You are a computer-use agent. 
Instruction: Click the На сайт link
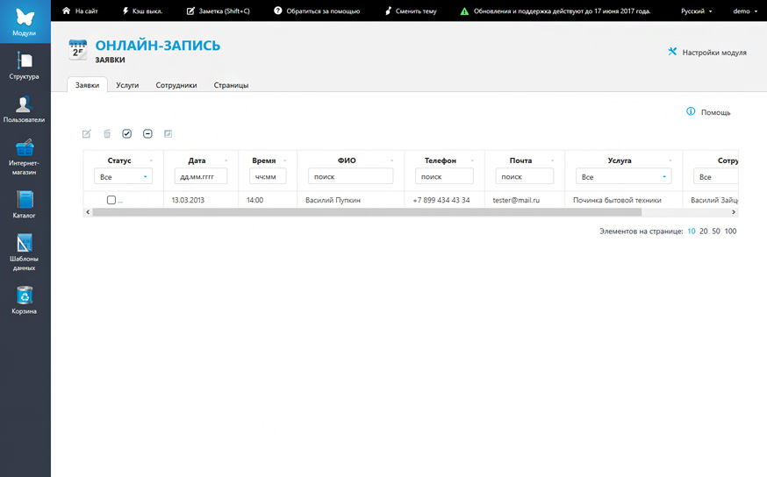pos(87,11)
